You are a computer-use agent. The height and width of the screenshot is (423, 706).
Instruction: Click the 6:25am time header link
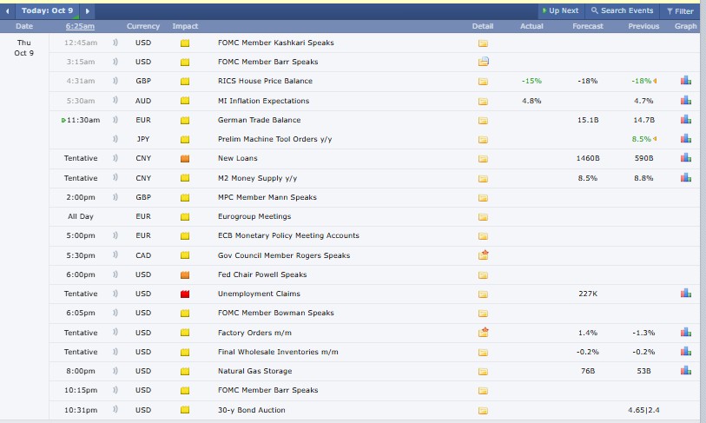click(x=80, y=26)
